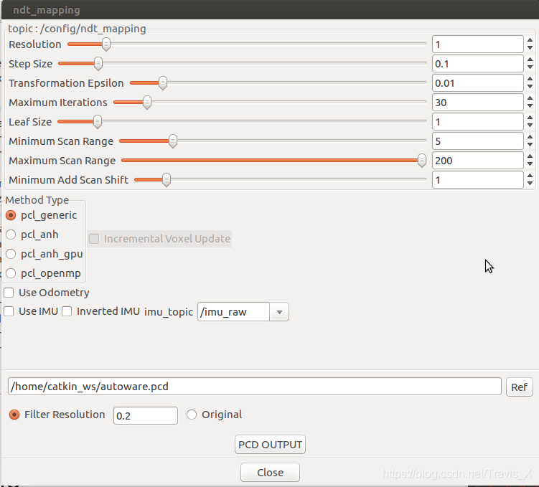Decrease Minimum Add Scan Shift down arrow
The height and width of the screenshot is (487, 539).
[x=530, y=184]
